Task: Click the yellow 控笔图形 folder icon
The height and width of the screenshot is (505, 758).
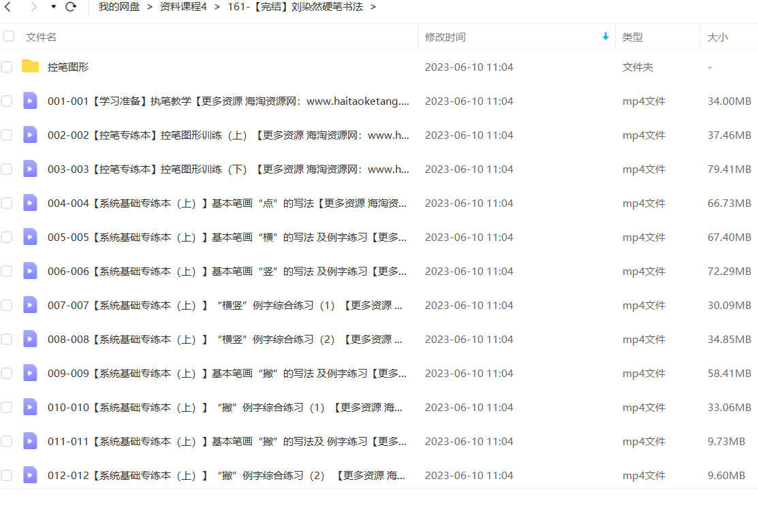Action: [x=30, y=66]
